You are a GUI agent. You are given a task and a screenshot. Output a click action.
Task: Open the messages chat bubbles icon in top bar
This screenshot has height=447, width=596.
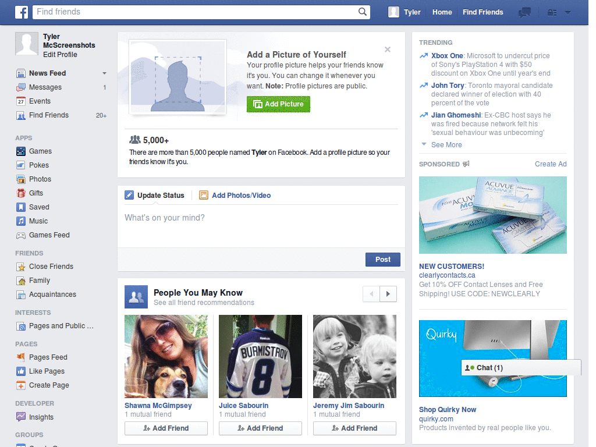524,13
